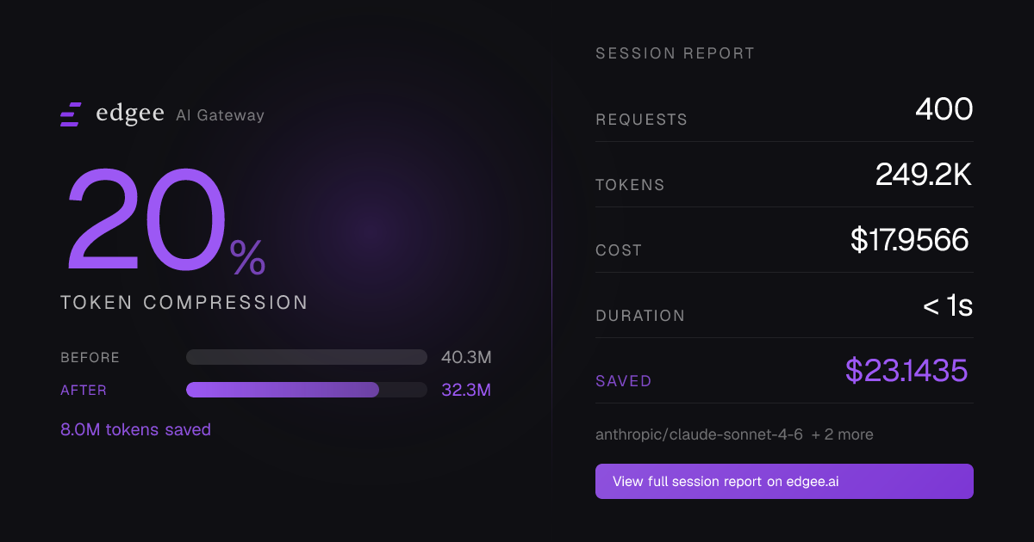Click the anthropic/claude-sonnet-4-6 model name
The height and width of the screenshot is (542, 1034).
click(699, 434)
